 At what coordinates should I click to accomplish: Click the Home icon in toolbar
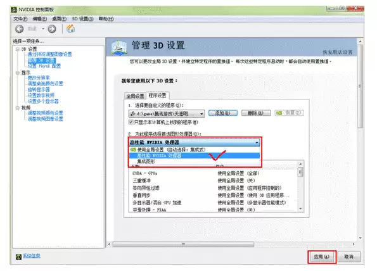pyautogui.click(x=71, y=29)
